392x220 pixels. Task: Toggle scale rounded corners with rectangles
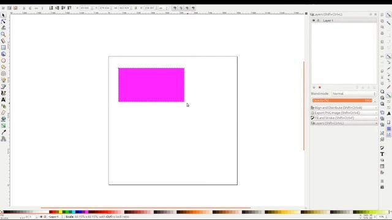pyautogui.click(x=181, y=8)
